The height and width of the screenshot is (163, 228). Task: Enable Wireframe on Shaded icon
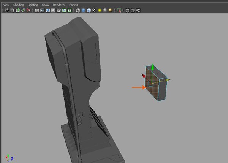89,10
